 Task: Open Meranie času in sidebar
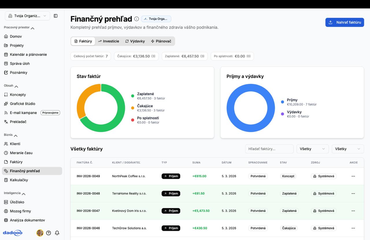tap(21, 153)
